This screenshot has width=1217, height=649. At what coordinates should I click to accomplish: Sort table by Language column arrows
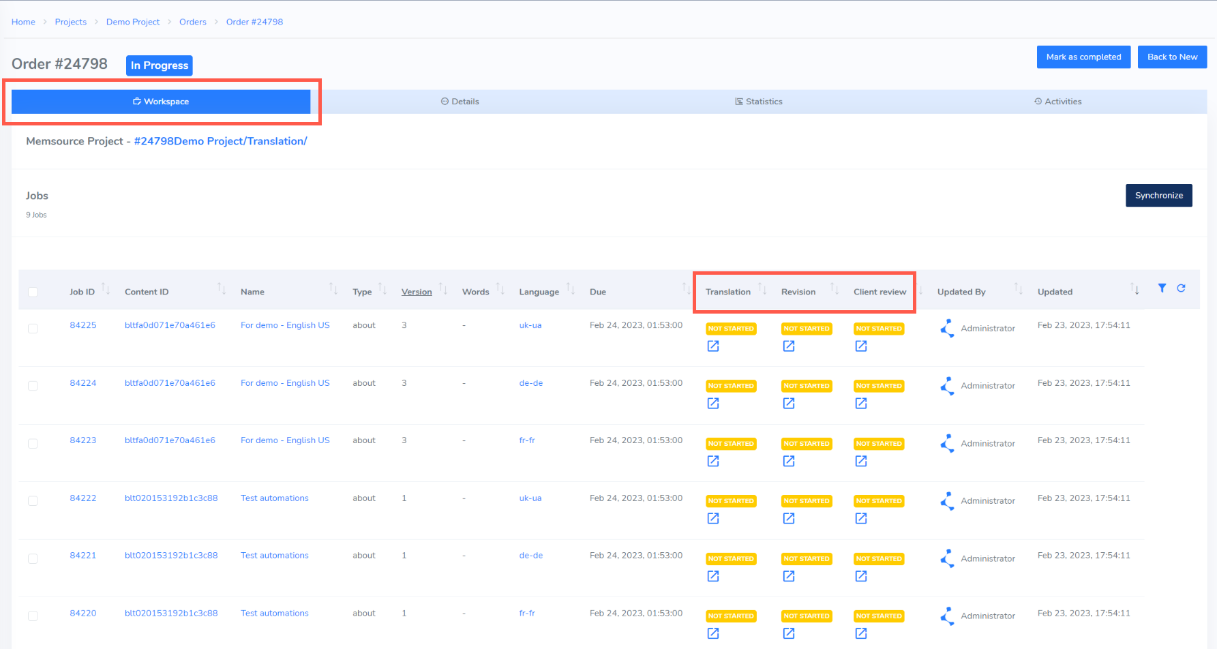click(571, 288)
